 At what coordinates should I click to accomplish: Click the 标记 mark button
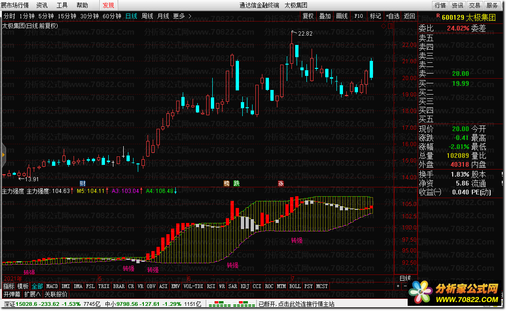[x=375, y=16]
